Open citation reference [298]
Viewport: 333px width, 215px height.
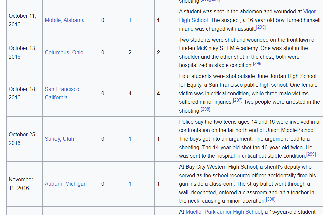(205, 109)
